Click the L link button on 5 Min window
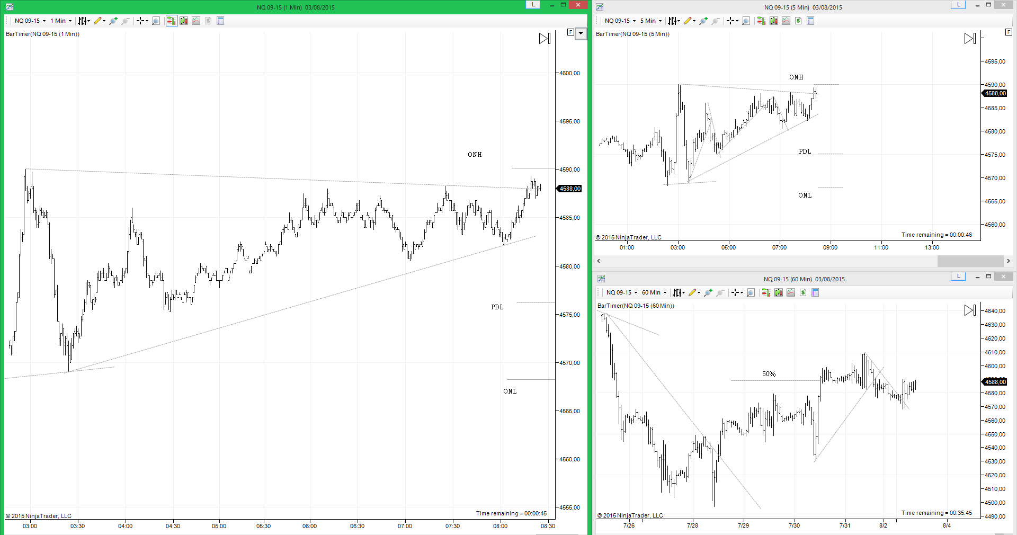The image size is (1017, 535). [x=958, y=4]
